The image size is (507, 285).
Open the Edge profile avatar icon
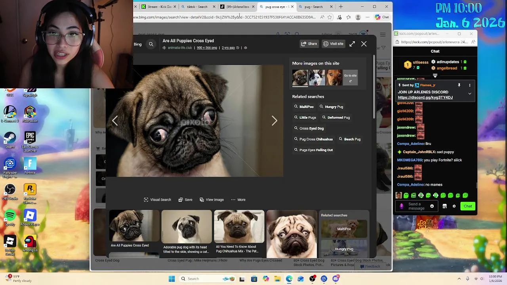tap(358, 17)
